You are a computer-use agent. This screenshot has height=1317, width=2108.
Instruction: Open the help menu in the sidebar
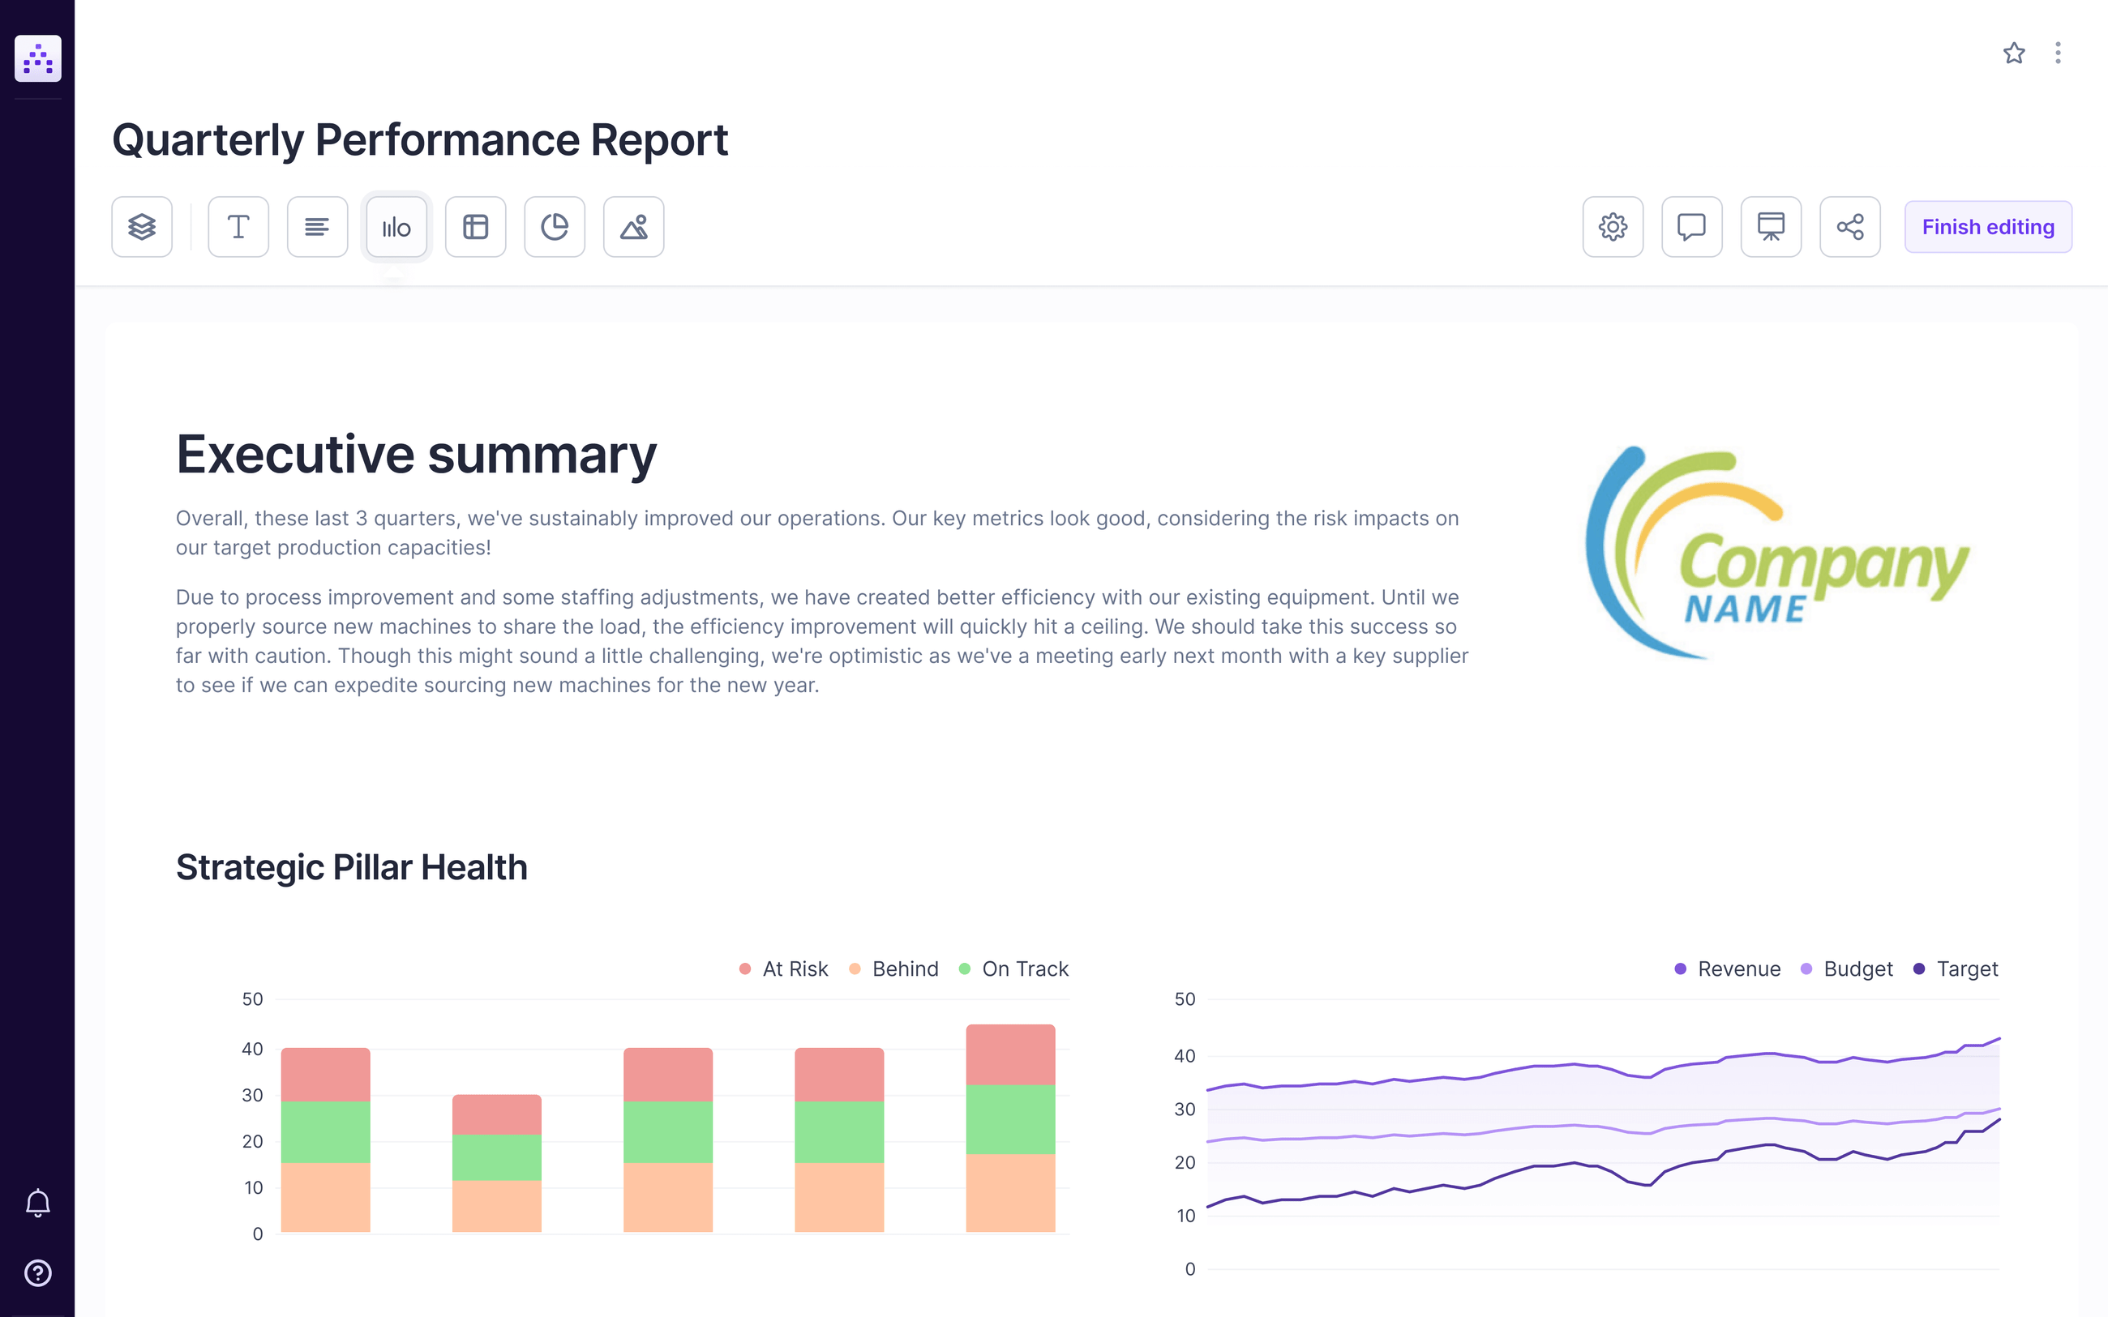(37, 1272)
